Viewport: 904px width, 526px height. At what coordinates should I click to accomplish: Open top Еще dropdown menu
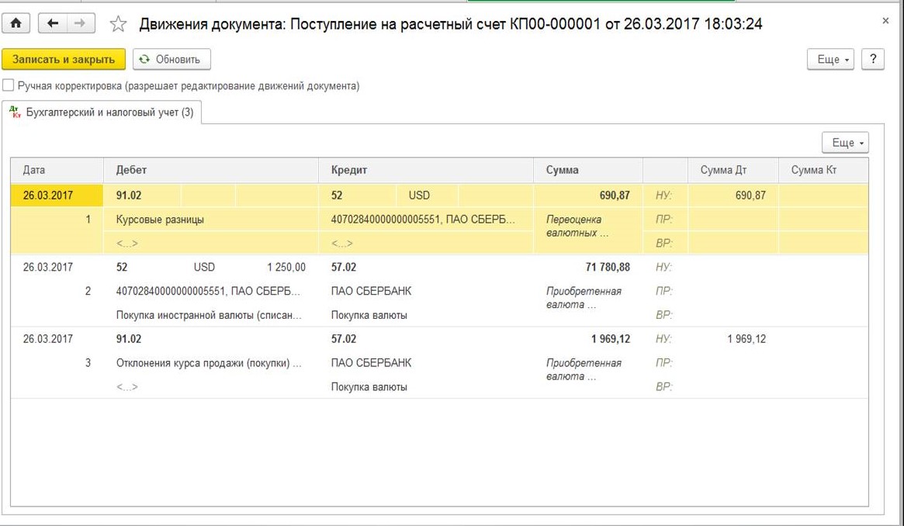tap(830, 59)
